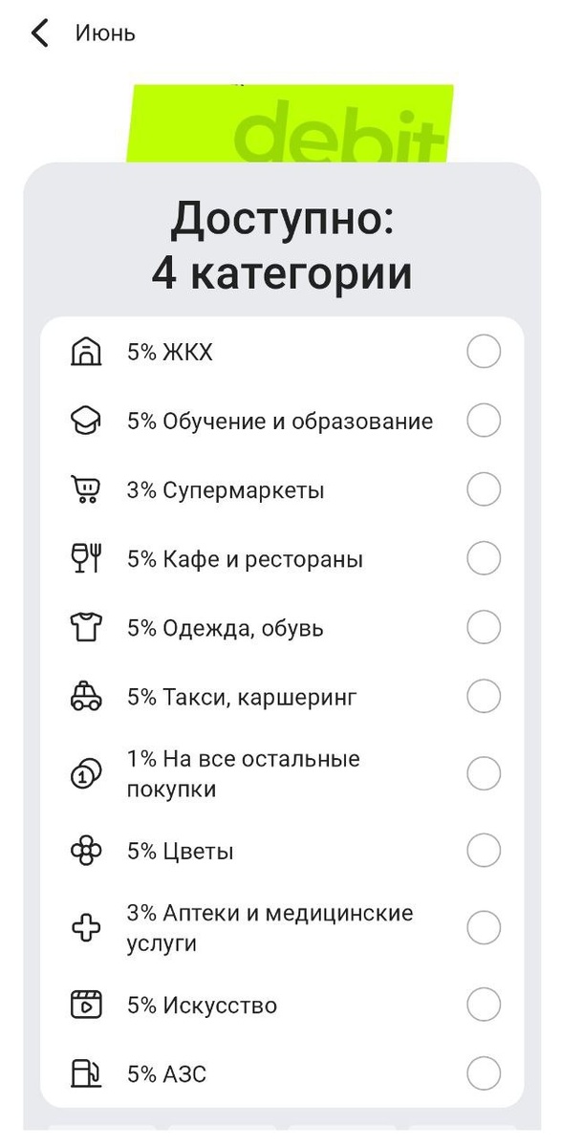Click the back chevron arrow

click(38, 32)
